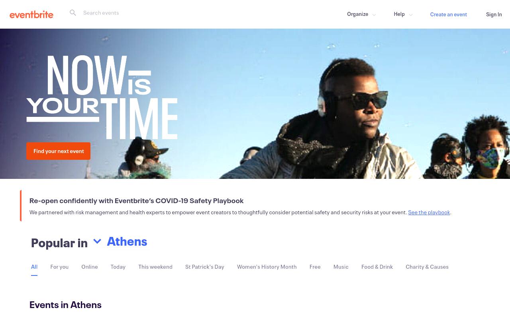510x318 pixels.
Task: Click the search magnifier icon
Action: 73,13
